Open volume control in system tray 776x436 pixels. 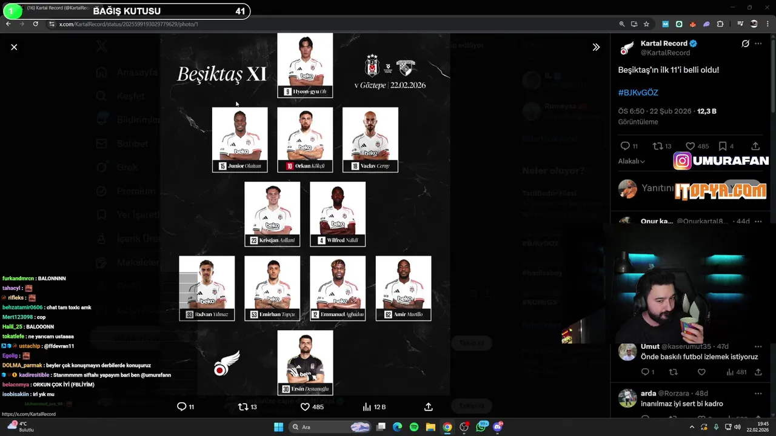[737, 427]
